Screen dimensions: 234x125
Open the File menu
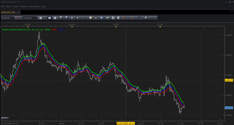(x=2, y=6)
